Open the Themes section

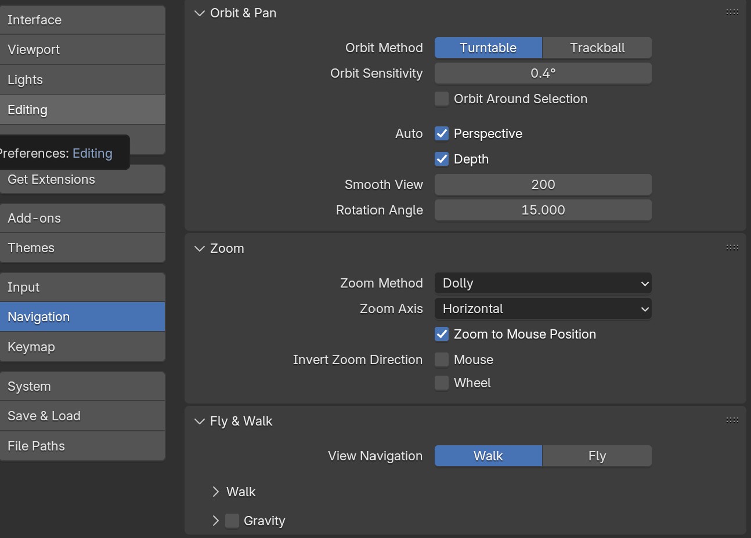(x=82, y=248)
